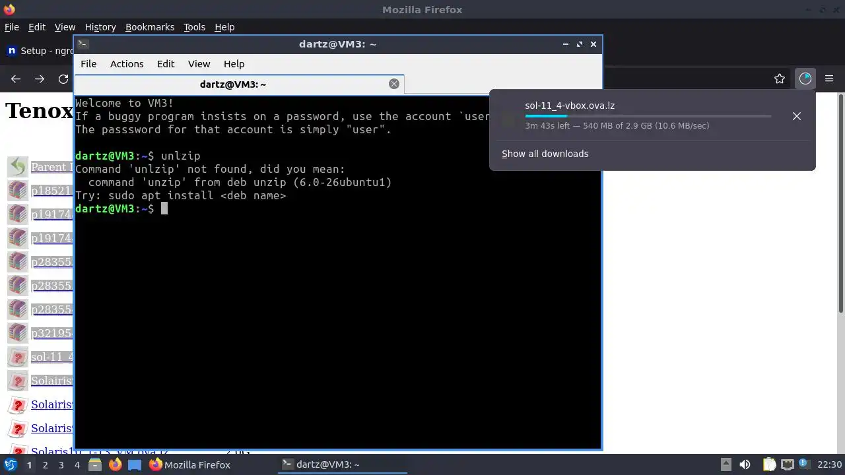845x475 pixels.
Task: Launch the file manager from the panel
Action: click(x=95, y=464)
